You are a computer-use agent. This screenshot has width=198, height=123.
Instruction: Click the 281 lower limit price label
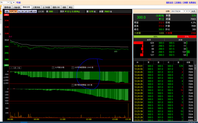point(6,65)
